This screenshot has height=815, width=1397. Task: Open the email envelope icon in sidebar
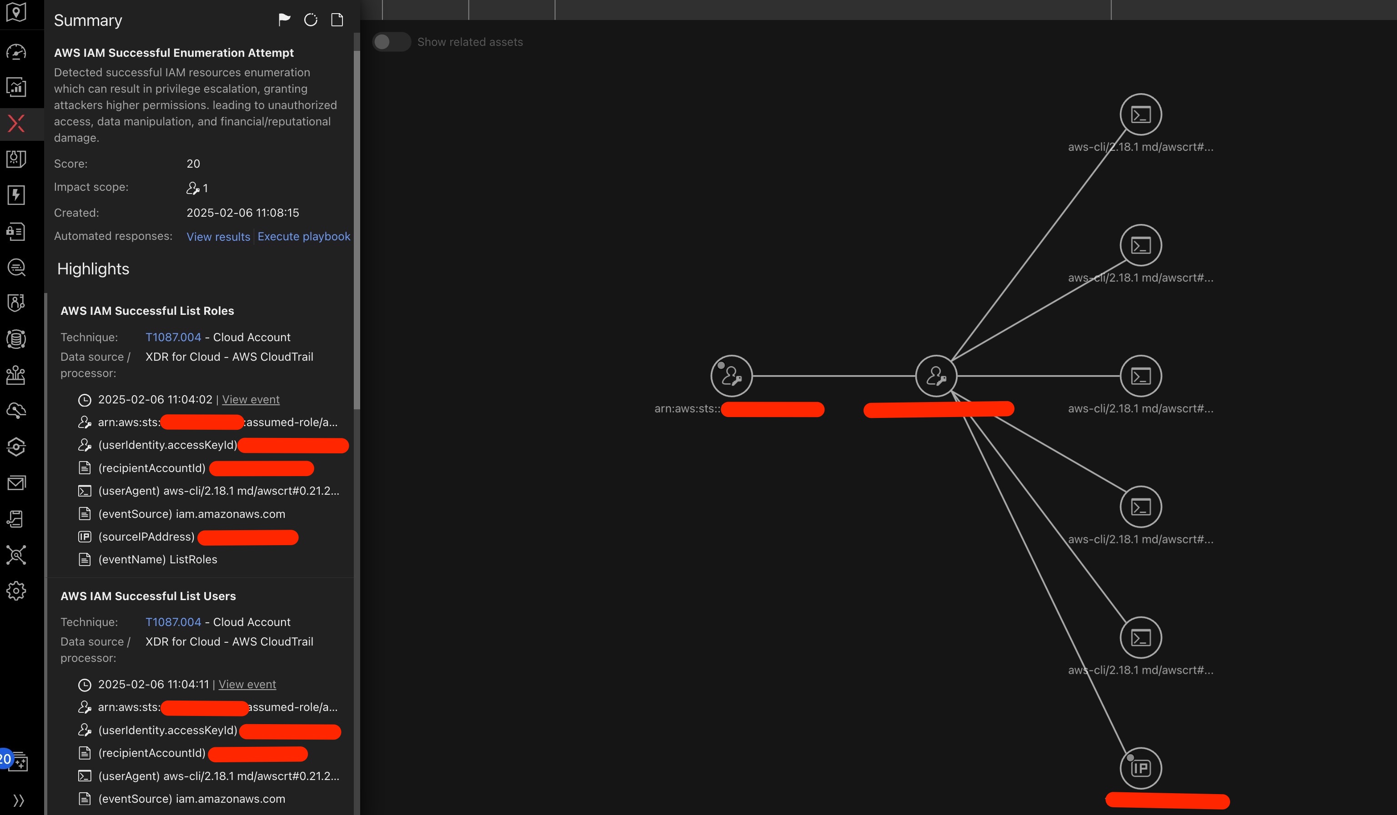pyautogui.click(x=16, y=483)
